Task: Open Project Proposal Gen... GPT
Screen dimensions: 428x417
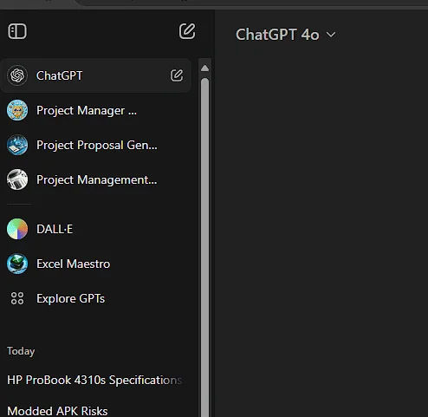Action: [x=96, y=145]
